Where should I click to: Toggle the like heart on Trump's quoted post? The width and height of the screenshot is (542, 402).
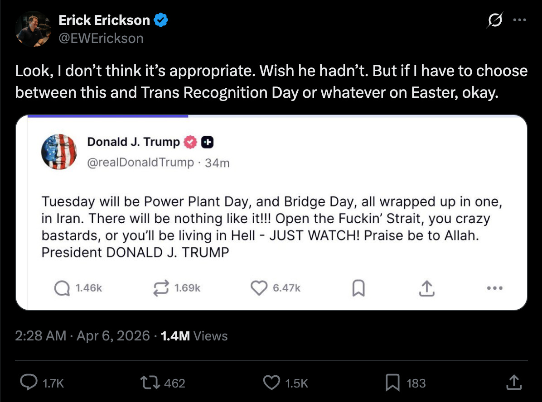coord(259,287)
